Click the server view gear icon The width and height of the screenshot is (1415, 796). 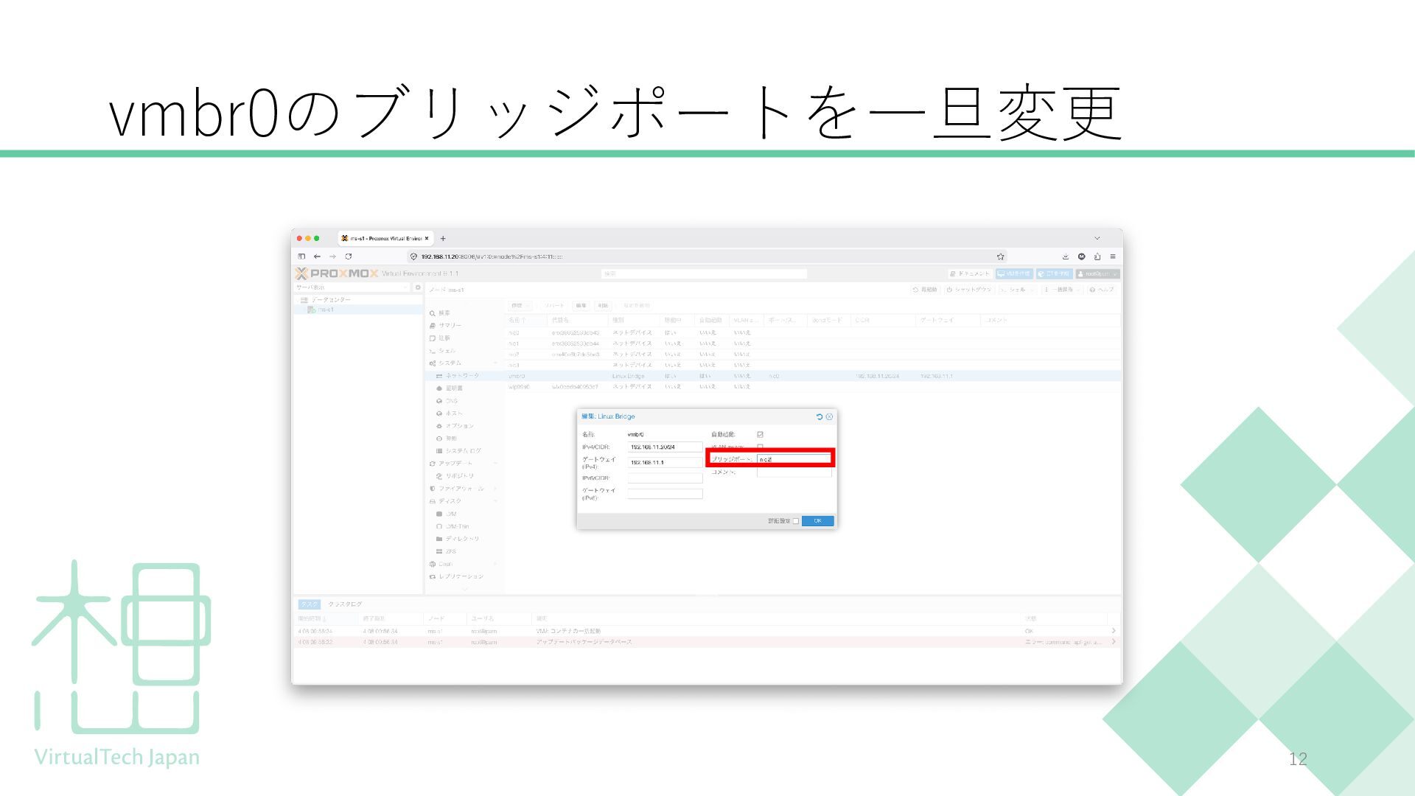tap(418, 287)
